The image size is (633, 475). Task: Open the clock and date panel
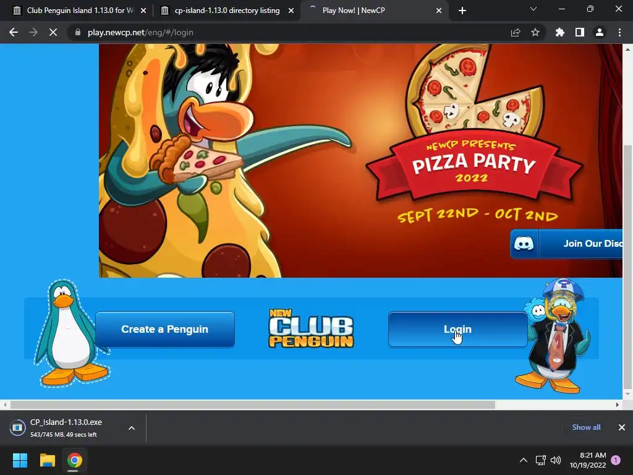(588, 460)
